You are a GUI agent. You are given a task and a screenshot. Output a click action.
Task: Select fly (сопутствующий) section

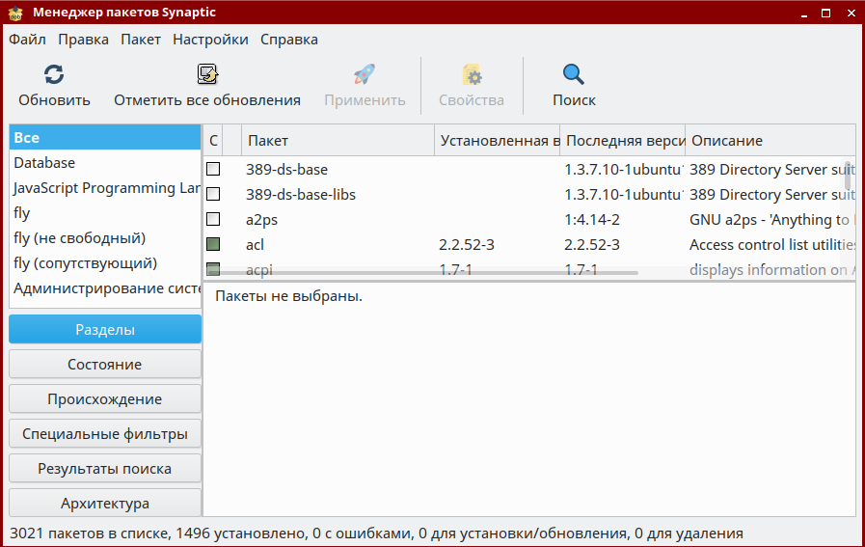coord(105,263)
